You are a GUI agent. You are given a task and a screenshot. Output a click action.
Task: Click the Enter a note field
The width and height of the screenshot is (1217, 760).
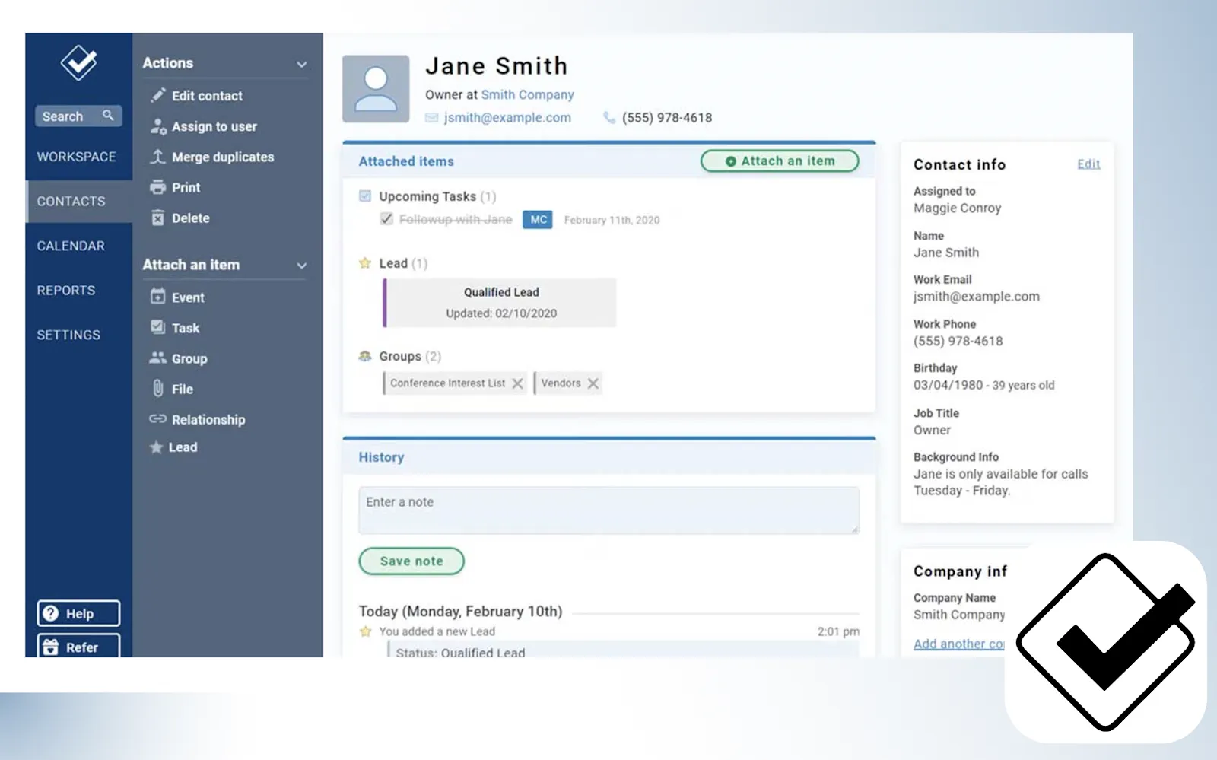[x=608, y=510]
